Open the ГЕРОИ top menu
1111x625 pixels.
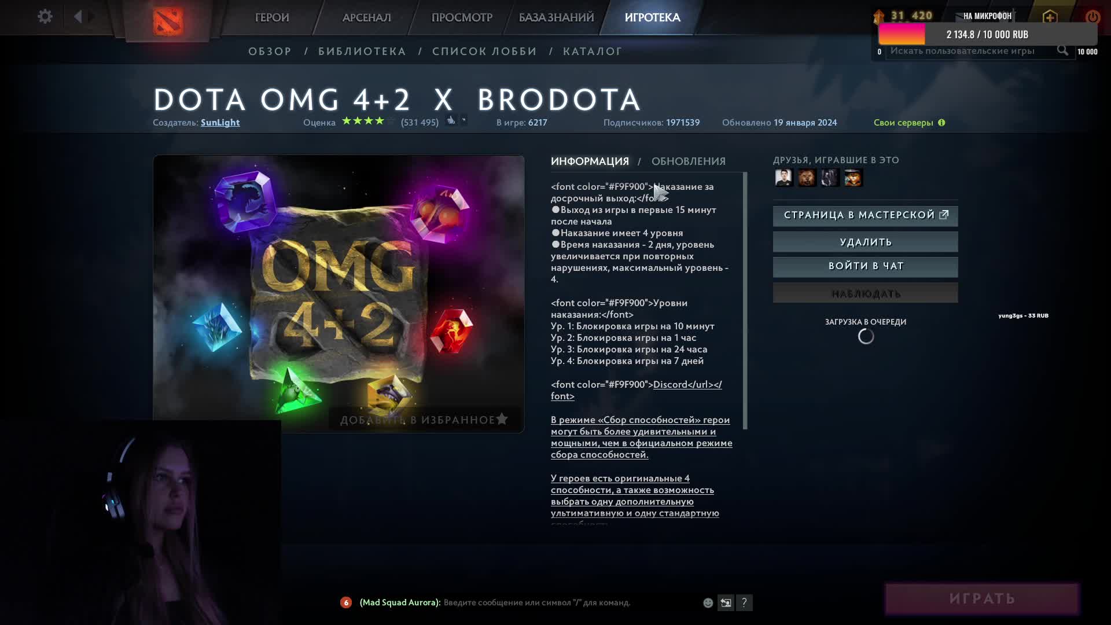point(272,17)
